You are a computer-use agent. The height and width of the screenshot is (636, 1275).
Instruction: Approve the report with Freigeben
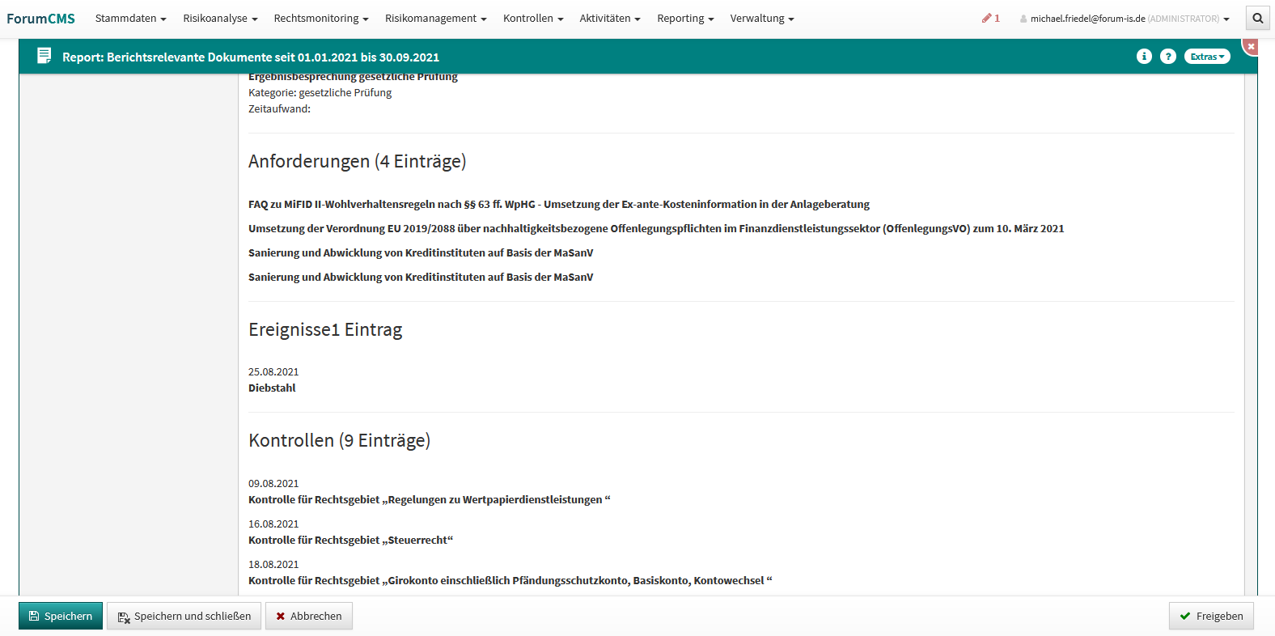pyautogui.click(x=1210, y=616)
